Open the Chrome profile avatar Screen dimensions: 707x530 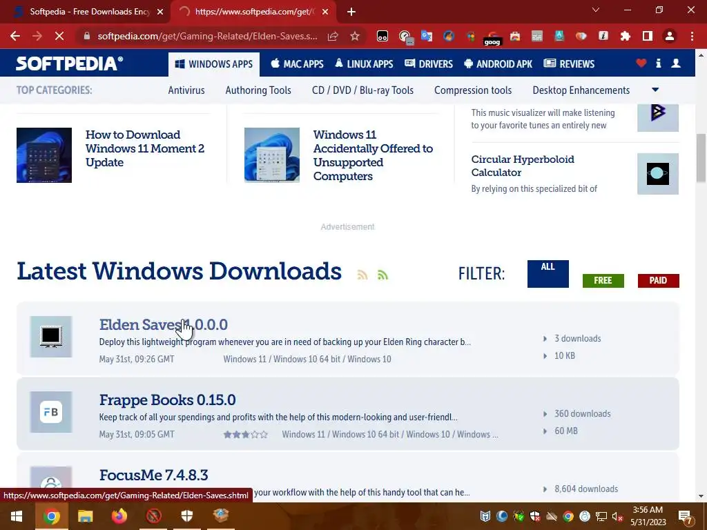point(670,36)
